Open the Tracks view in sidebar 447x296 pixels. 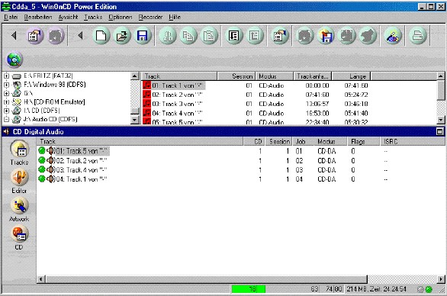pyautogui.click(x=19, y=153)
